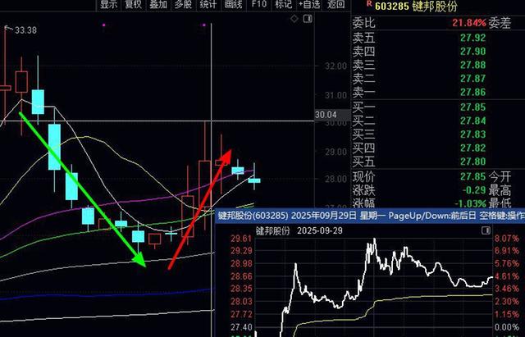Screen dimensions: 525x337
Task: Click the popup subtitle 键邦股份 2025-09-29
Action: coord(299,230)
